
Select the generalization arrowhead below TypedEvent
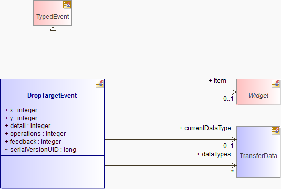click(53, 29)
